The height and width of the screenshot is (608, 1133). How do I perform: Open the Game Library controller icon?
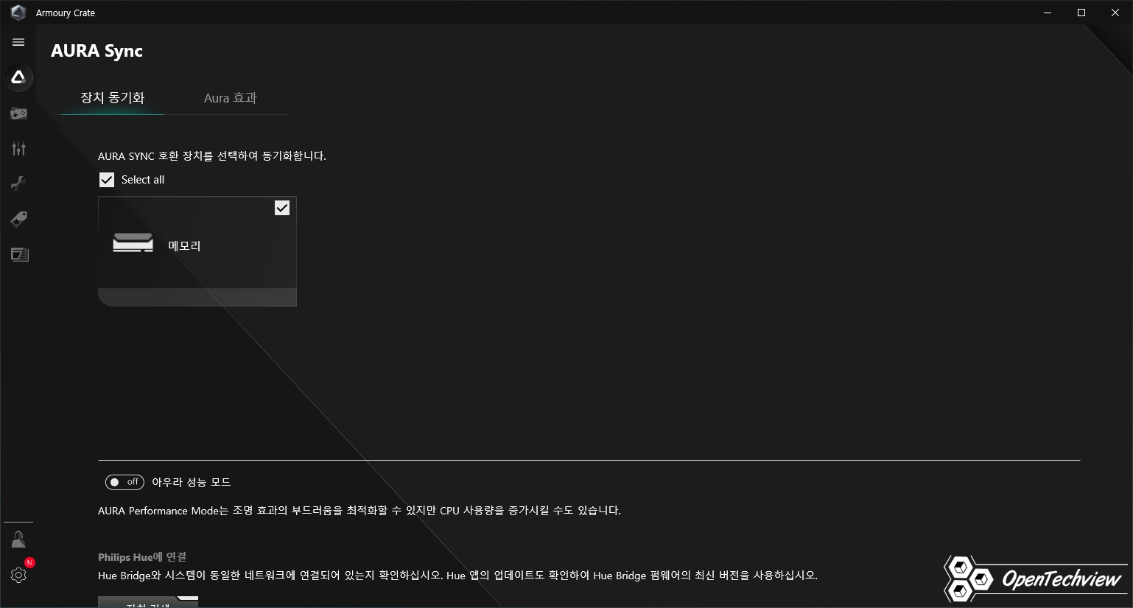pyautogui.click(x=18, y=113)
